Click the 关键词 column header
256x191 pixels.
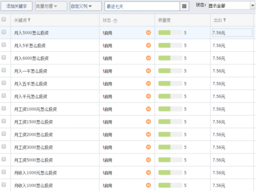(x=20, y=20)
